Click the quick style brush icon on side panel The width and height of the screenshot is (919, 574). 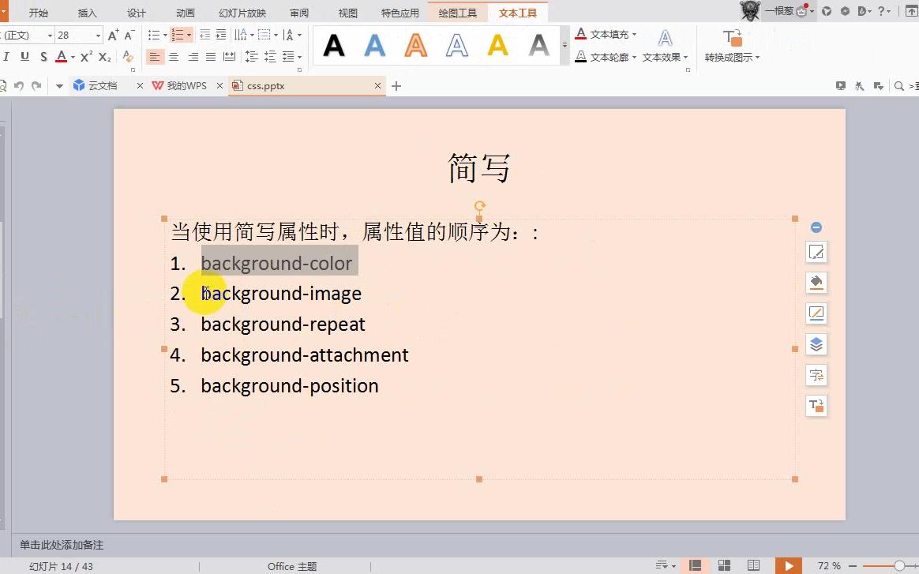816,252
